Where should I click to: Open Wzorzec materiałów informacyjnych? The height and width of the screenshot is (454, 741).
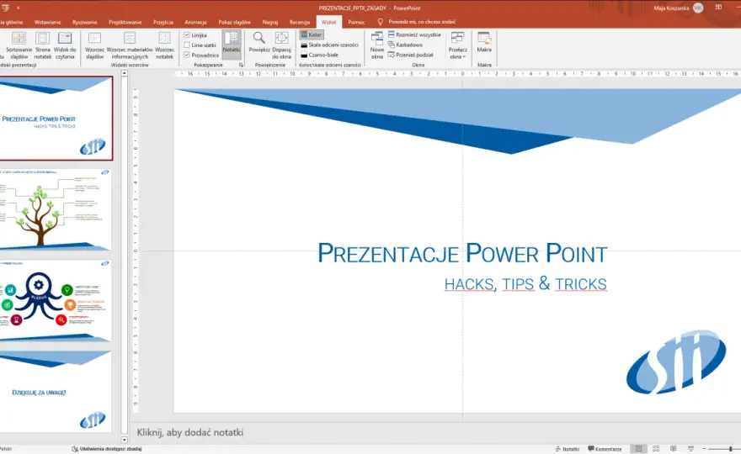click(x=130, y=45)
